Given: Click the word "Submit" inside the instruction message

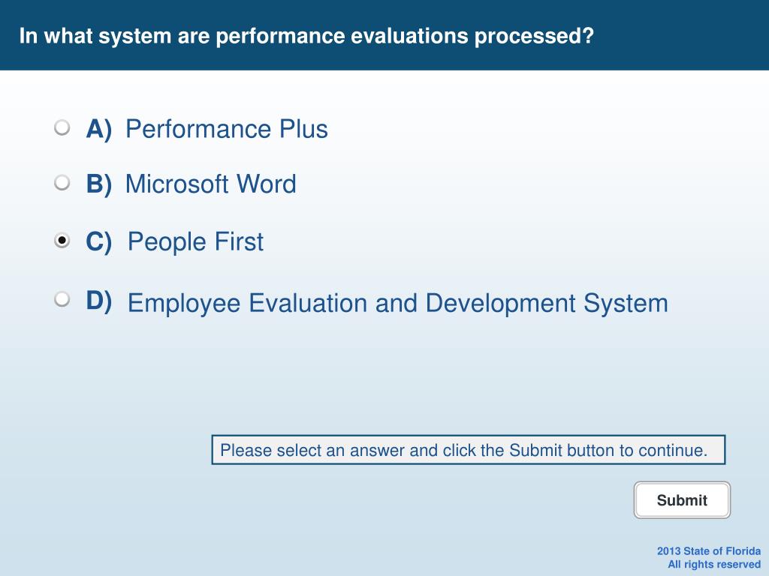Looking at the screenshot, I should pos(535,450).
